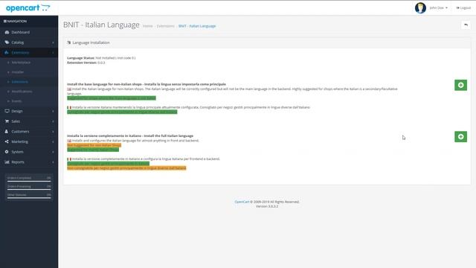Click UK flag before 'Install the Italian language' text
The height and width of the screenshot is (268, 476).
69,89
